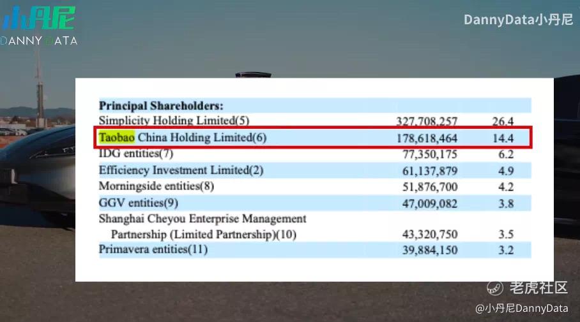Screen dimensions: 580x322
Task: Click the DANNY DATA caption under logo
Action: coord(39,41)
